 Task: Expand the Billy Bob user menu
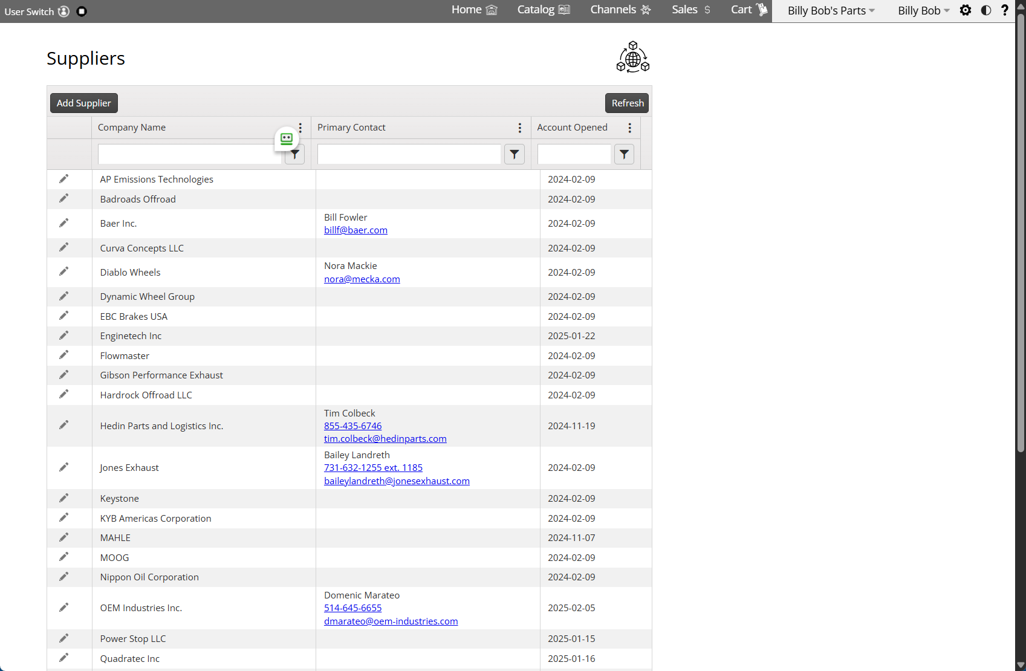(x=924, y=11)
